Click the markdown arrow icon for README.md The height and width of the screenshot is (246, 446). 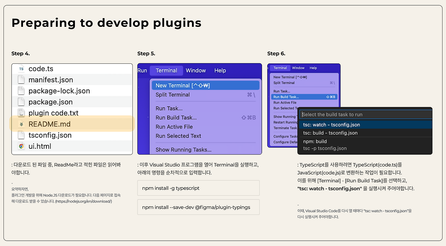(21, 124)
